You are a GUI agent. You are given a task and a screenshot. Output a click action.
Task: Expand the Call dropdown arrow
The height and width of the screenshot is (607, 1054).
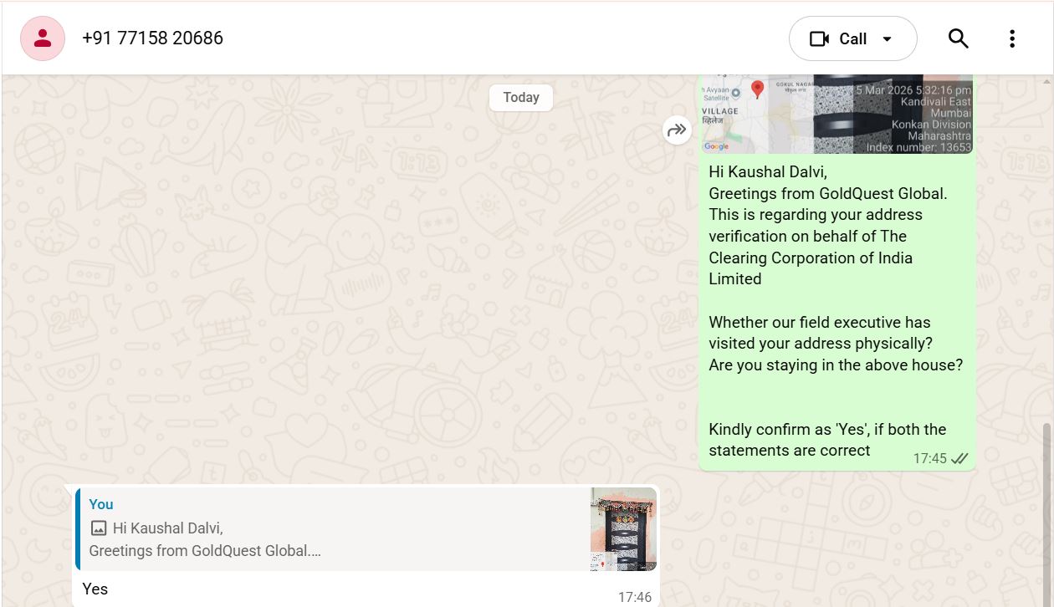888,39
